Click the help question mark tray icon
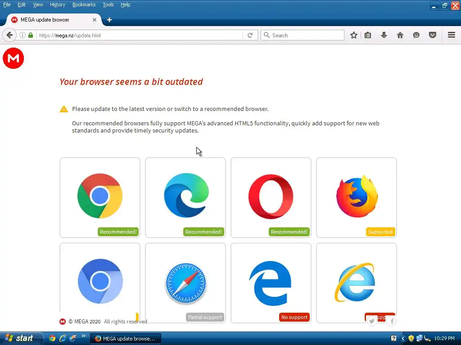Image resolution: width=461 pixels, height=345 pixels. (393, 339)
